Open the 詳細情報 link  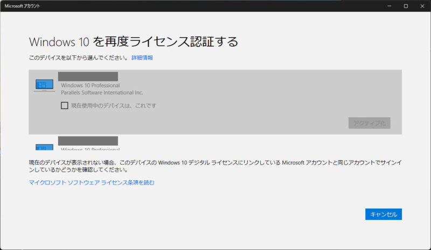pyautogui.click(x=142, y=58)
